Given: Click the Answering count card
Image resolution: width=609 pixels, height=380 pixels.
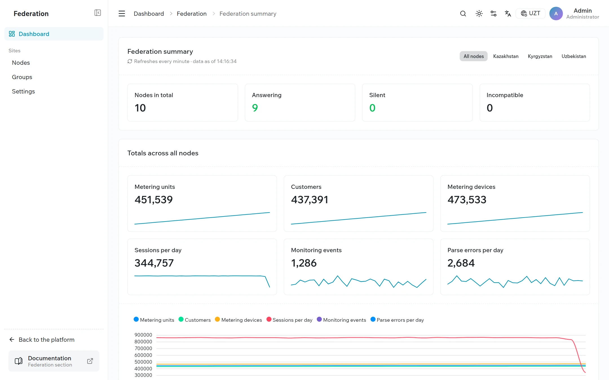Looking at the screenshot, I should [x=300, y=103].
